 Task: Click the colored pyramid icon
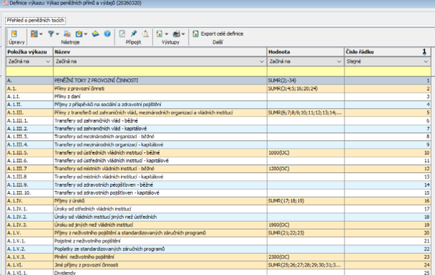tap(96, 34)
